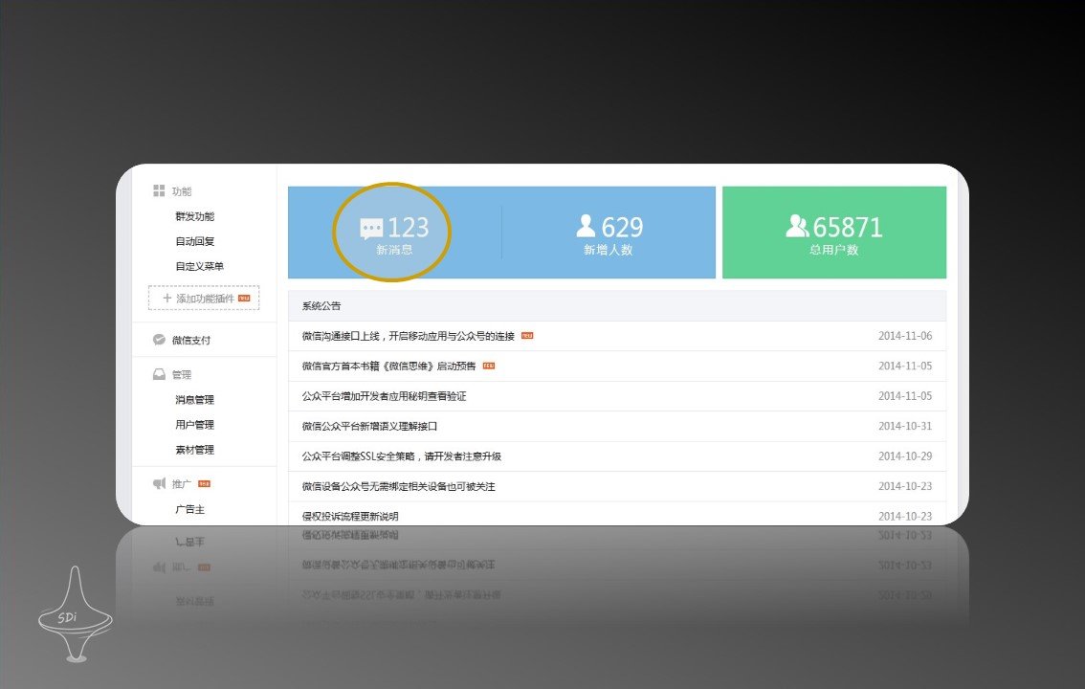Open 群发功能 in the sidebar
The height and width of the screenshot is (689, 1085).
click(x=194, y=216)
